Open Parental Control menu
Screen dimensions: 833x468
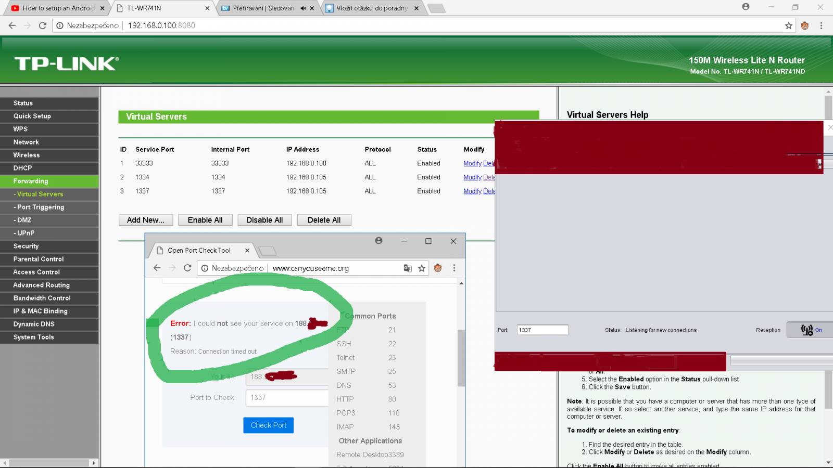tap(49, 259)
